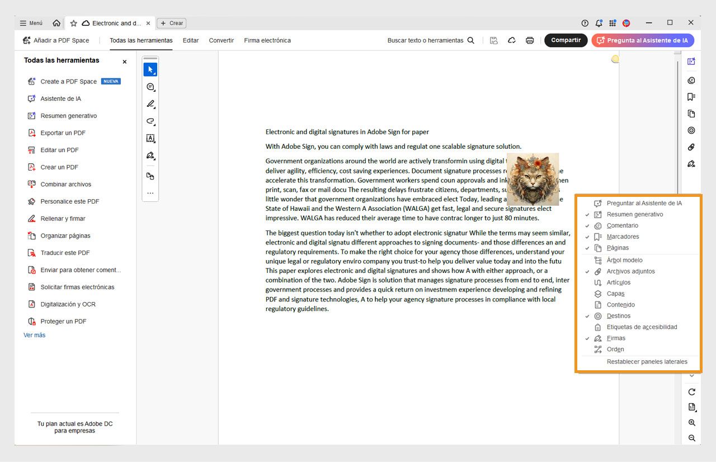Click the Compartir button
The width and height of the screenshot is (716, 462).
pos(566,40)
